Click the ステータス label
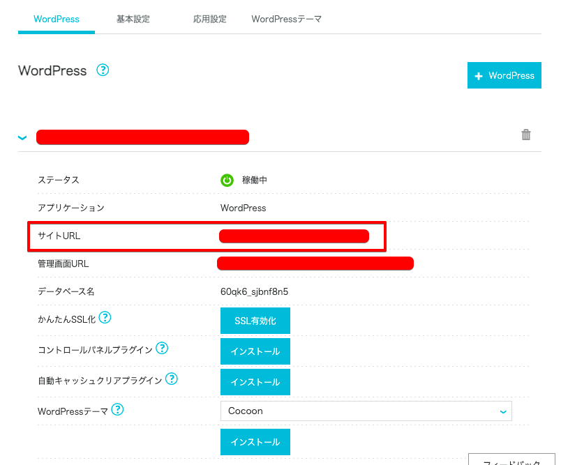 pyautogui.click(x=59, y=180)
